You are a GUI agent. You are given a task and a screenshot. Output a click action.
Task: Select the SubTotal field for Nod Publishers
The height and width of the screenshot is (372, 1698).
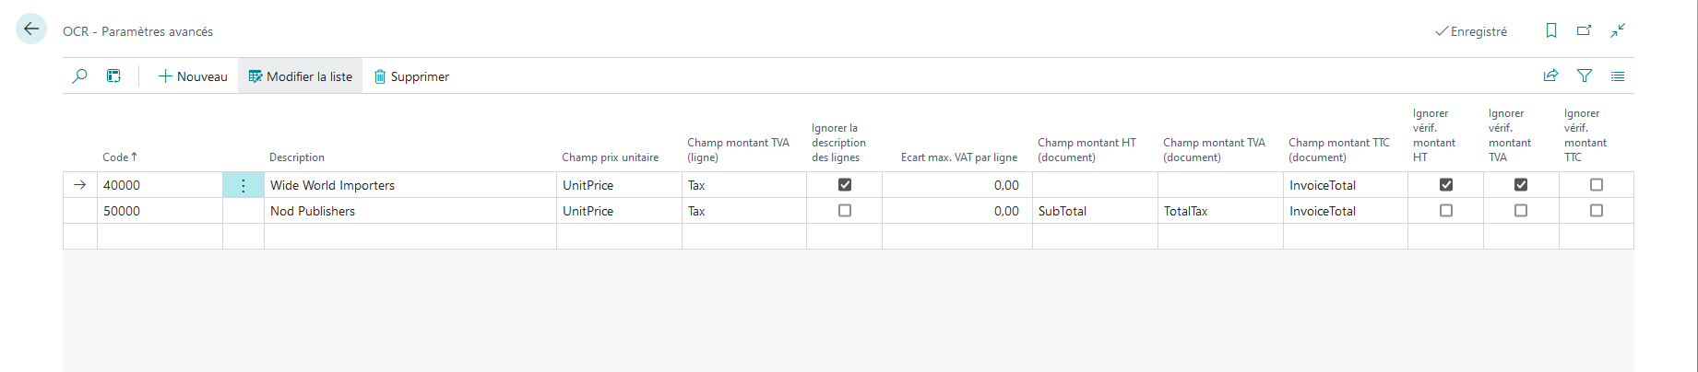point(1095,211)
